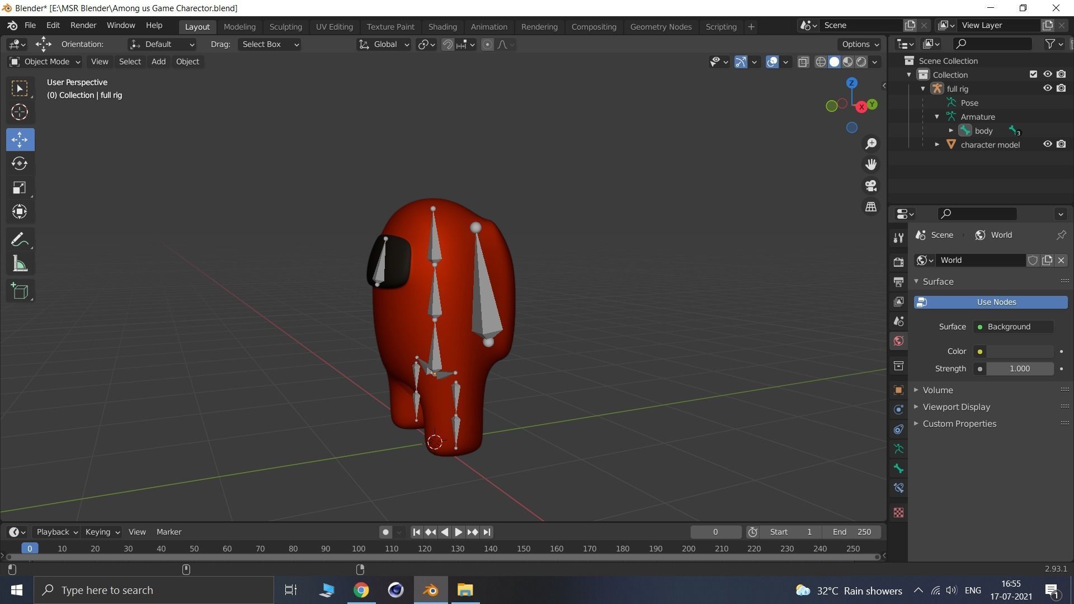Viewport: 1074px width, 604px height.
Task: Jump to the timeline start frame button
Action: tap(416, 532)
